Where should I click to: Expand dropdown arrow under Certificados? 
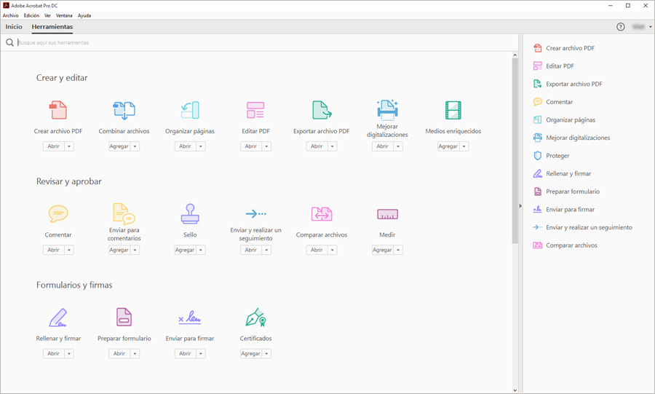[x=266, y=353]
